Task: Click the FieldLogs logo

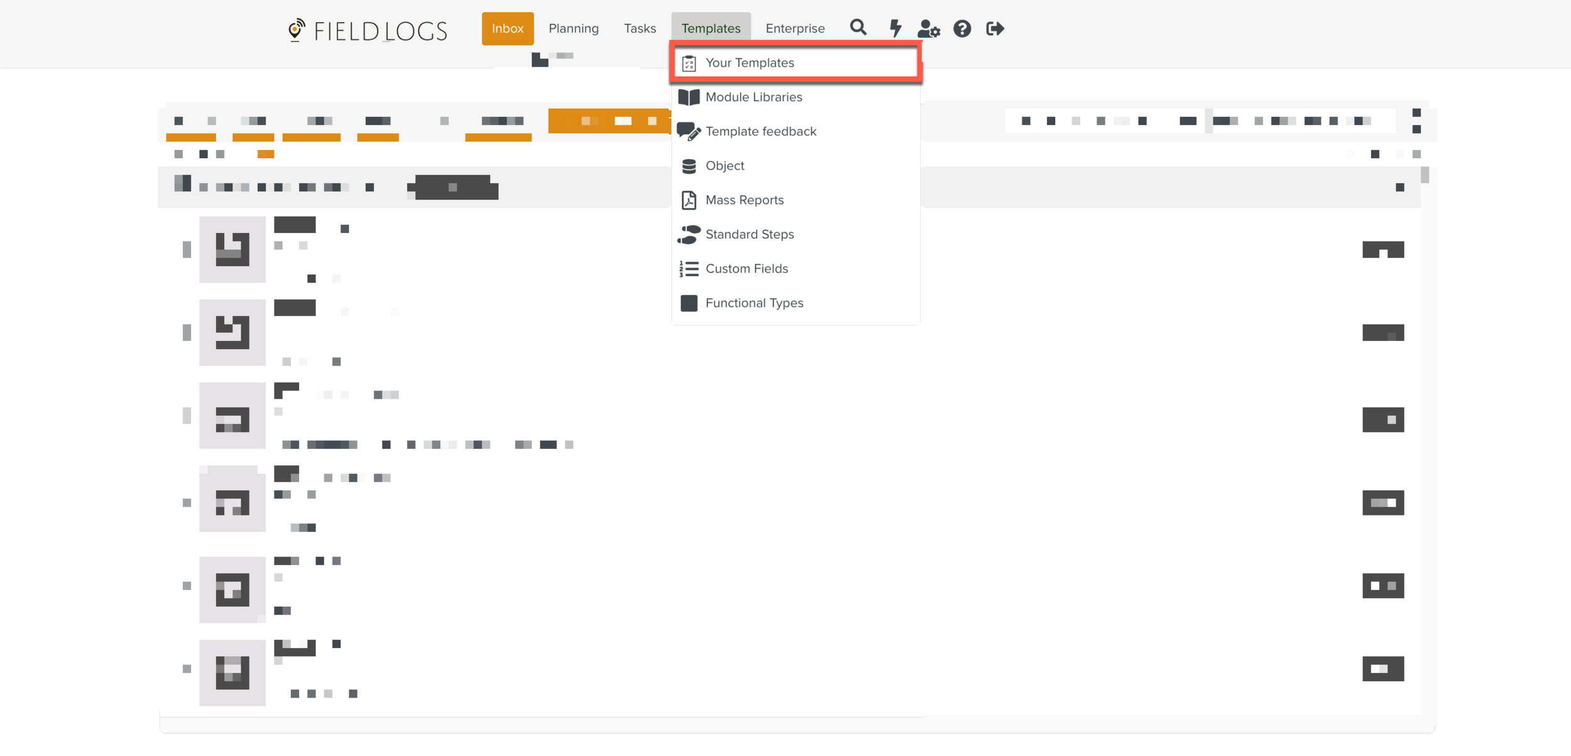Action: pyautogui.click(x=368, y=30)
